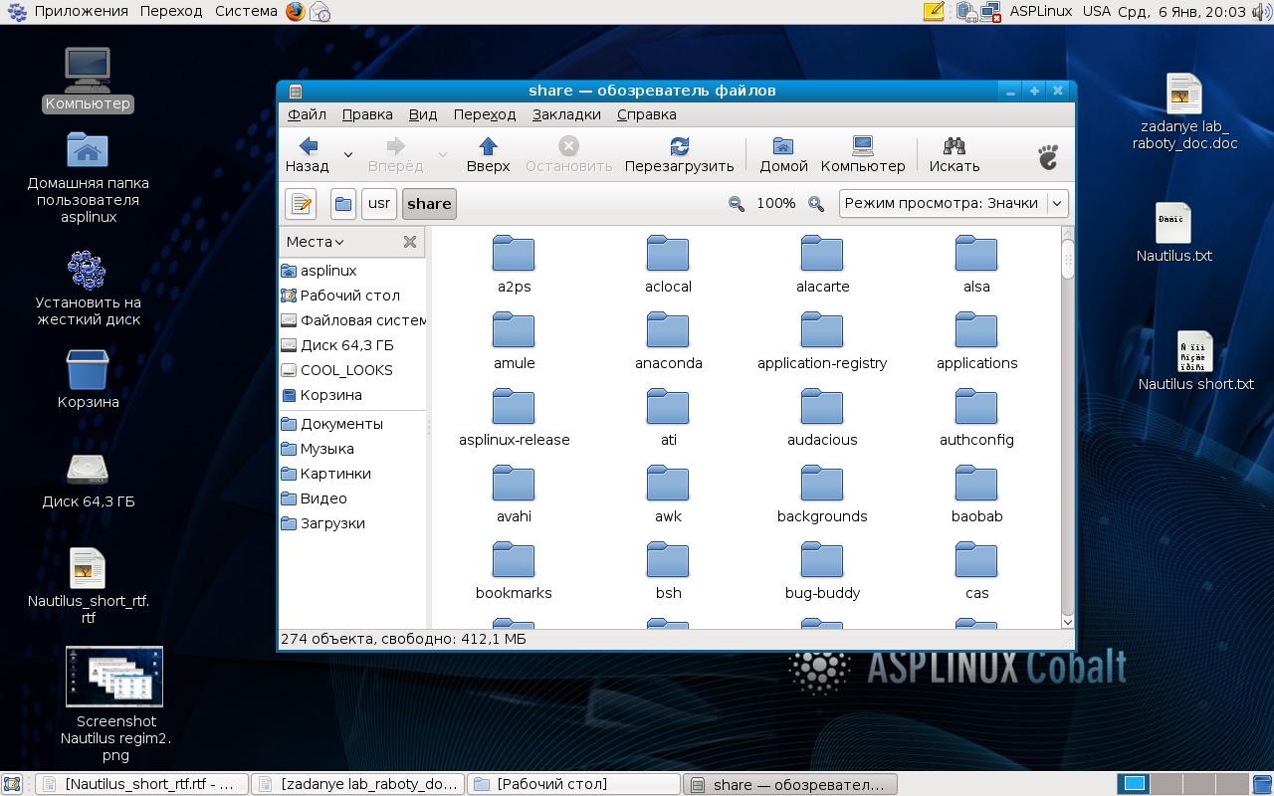Viewport: 1274px width, 796px height.
Task: Go to the Домой home folder
Action: coord(783,155)
